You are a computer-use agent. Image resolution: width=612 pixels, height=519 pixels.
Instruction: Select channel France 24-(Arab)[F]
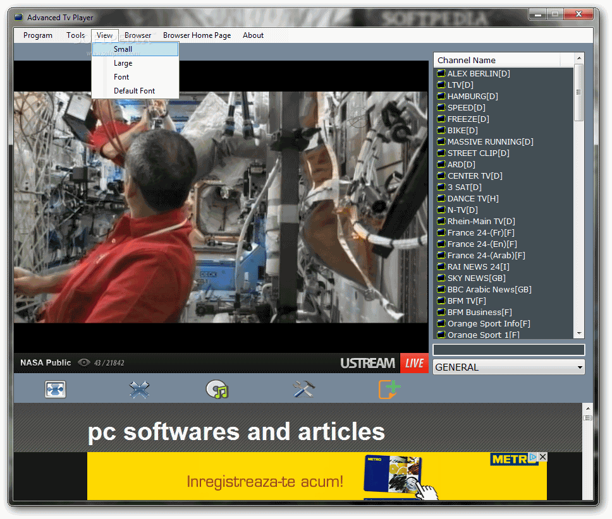[x=486, y=255]
